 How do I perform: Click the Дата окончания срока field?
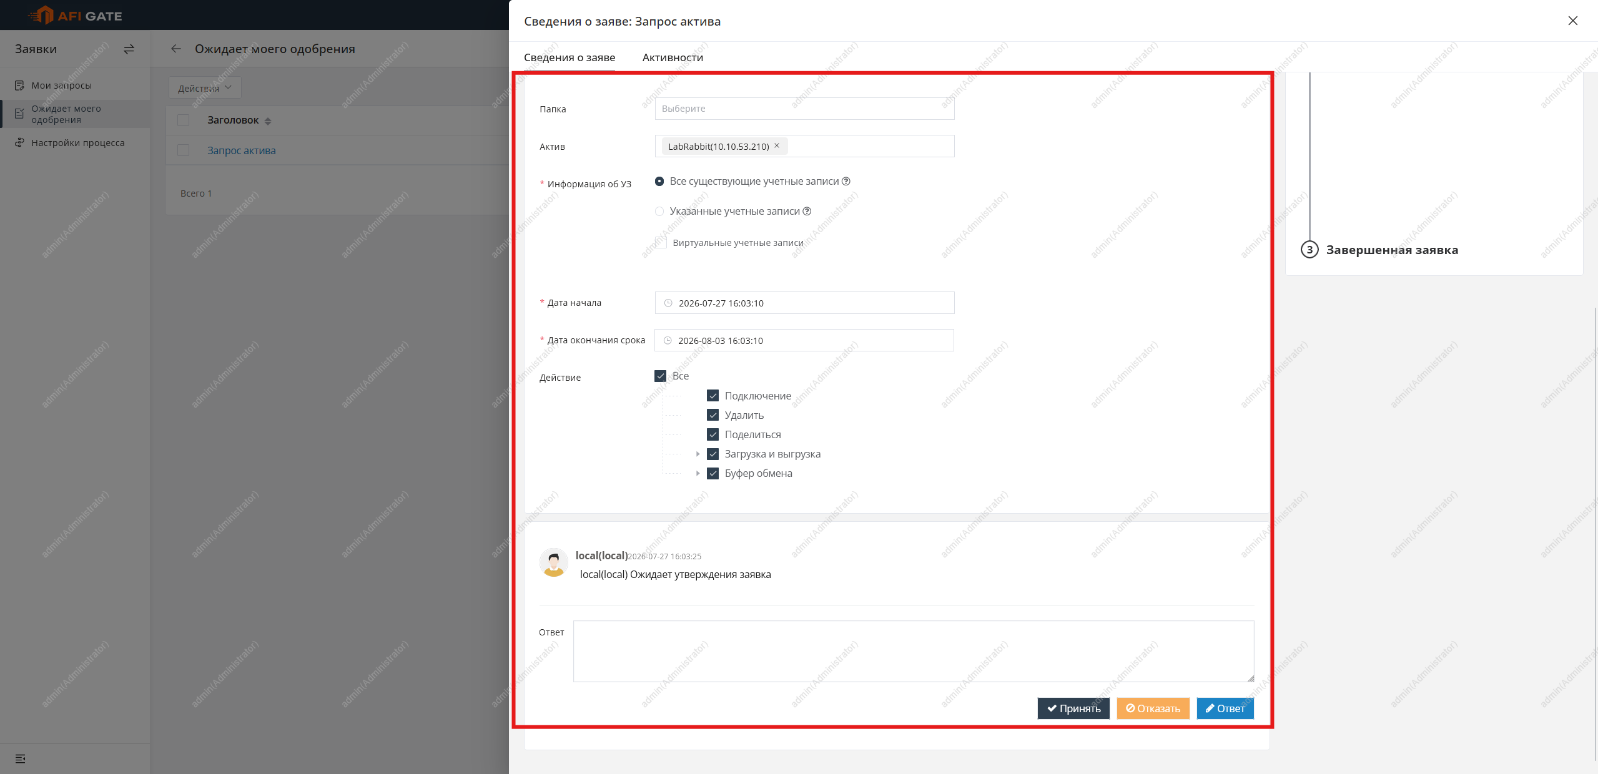coord(804,340)
